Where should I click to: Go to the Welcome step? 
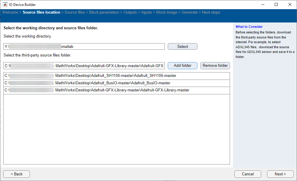[10, 12]
